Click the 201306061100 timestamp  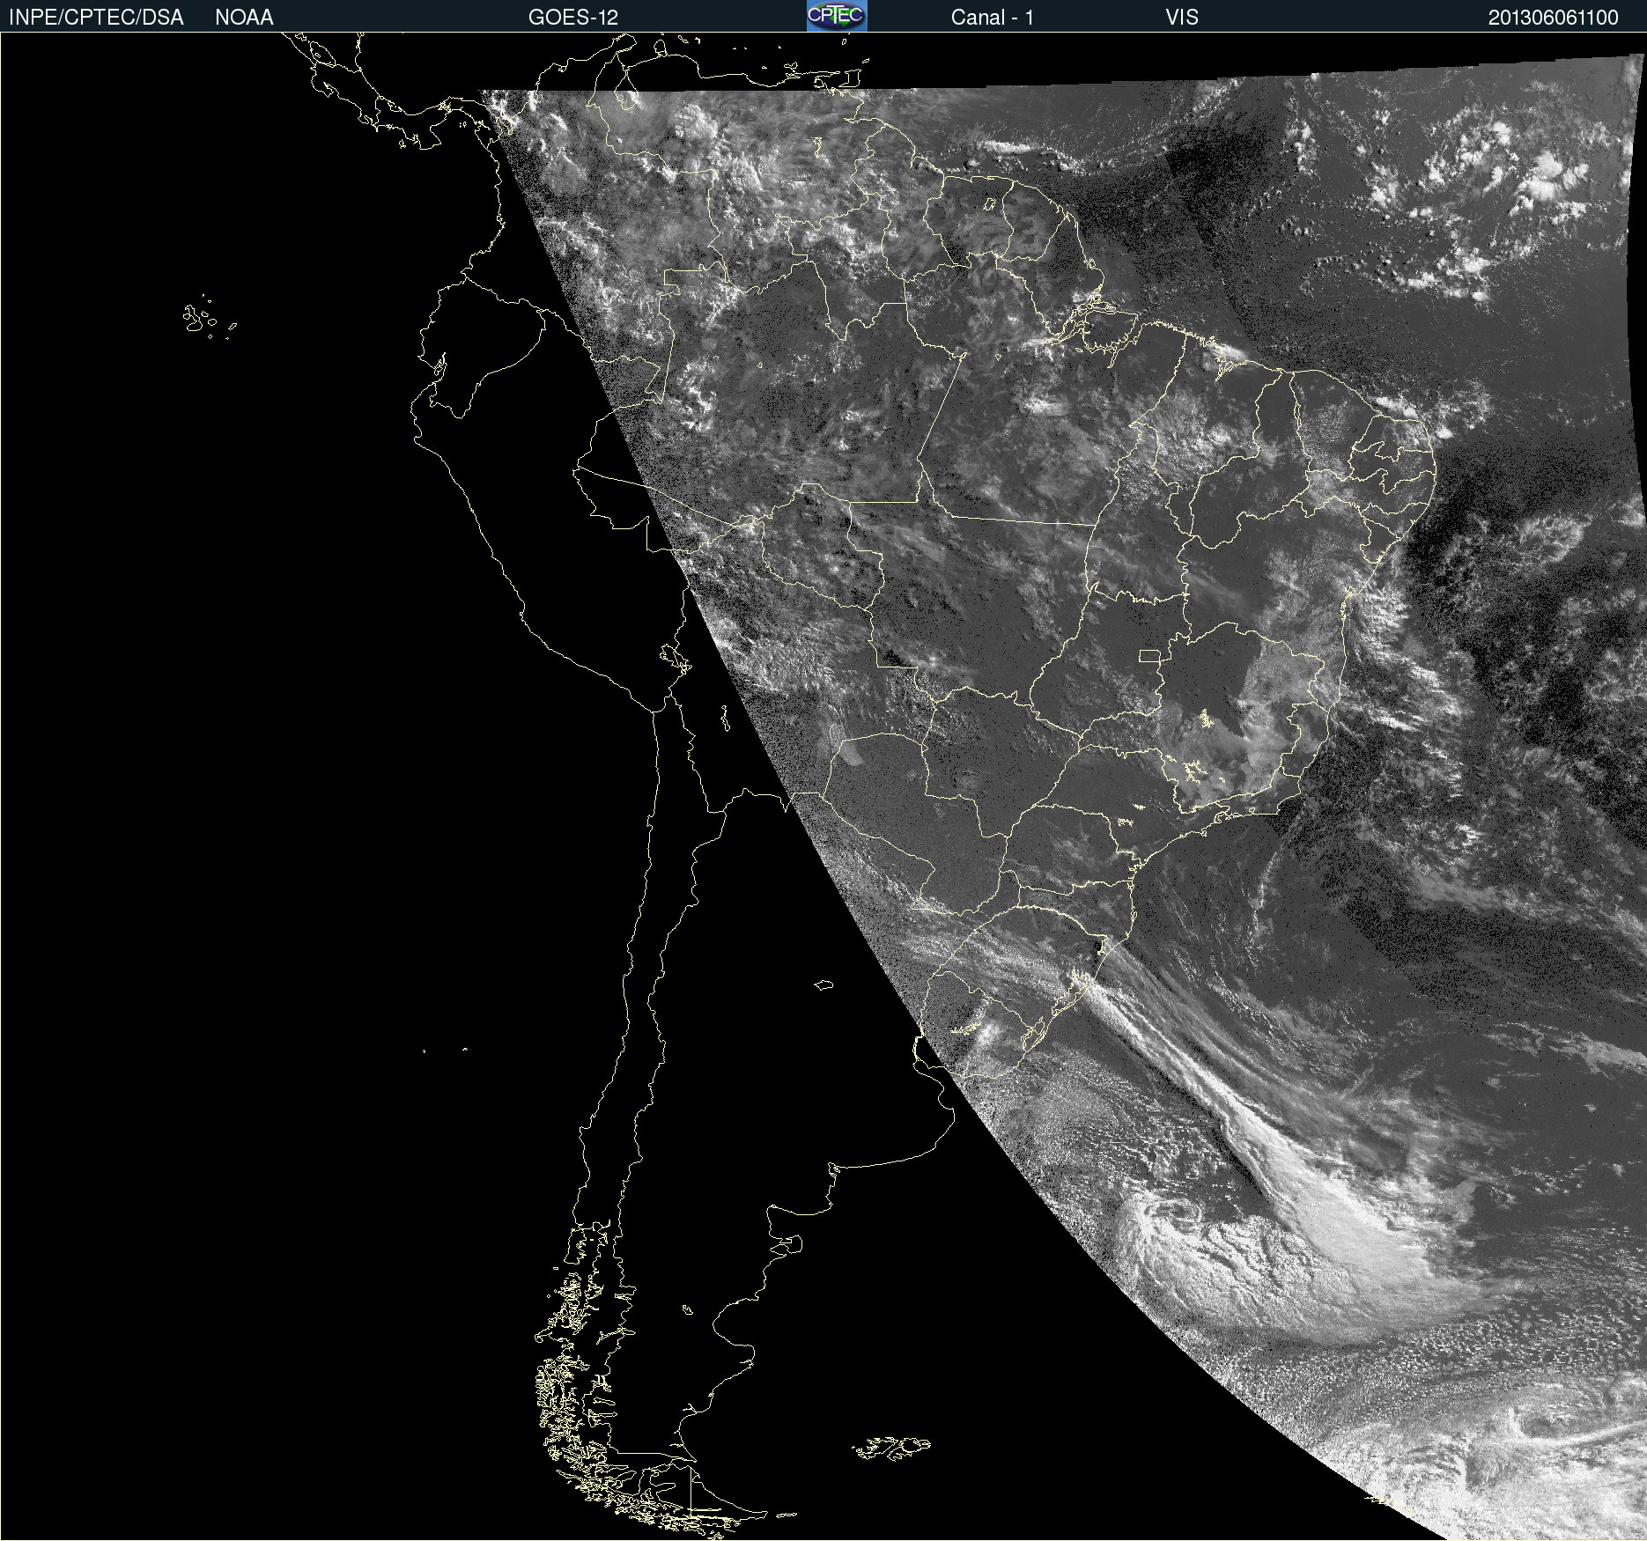pos(1553,18)
